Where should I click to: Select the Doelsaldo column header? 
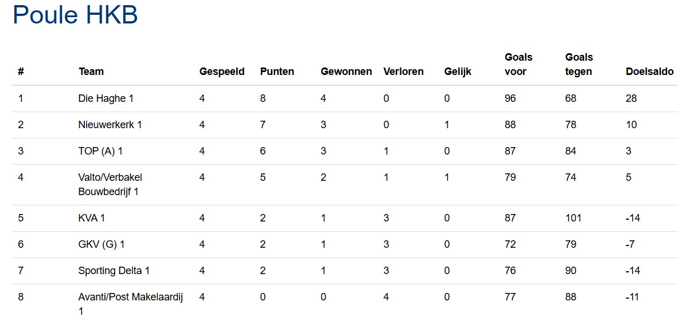649,72
